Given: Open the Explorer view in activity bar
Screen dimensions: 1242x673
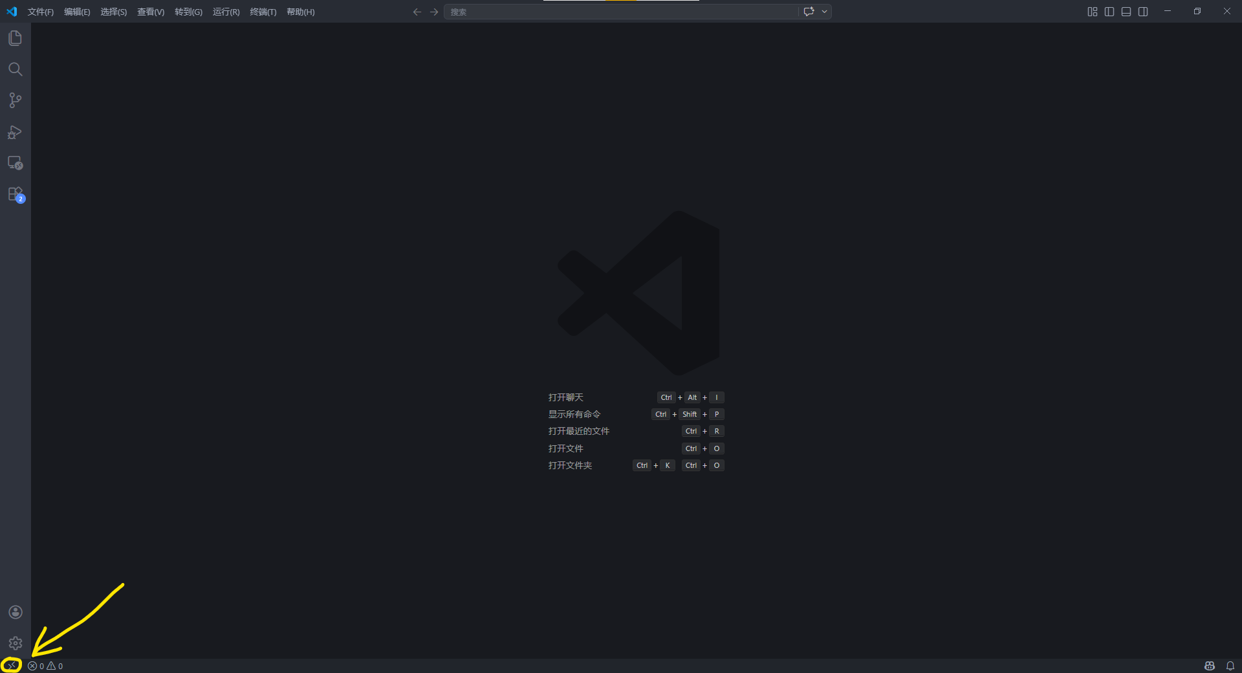Looking at the screenshot, I should click(x=15, y=38).
